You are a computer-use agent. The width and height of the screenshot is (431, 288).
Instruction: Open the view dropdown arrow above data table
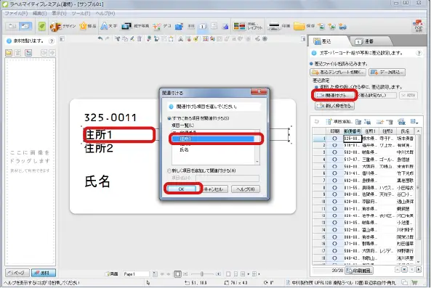click(x=414, y=122)
